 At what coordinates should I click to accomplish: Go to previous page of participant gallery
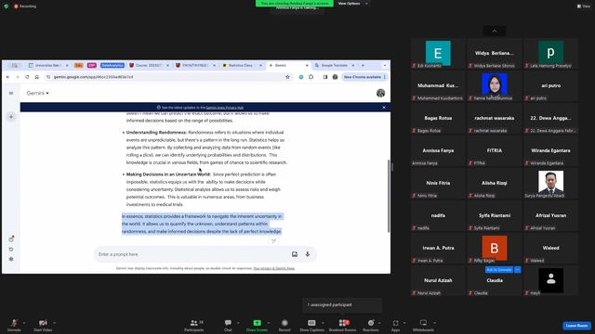(494, 31)
